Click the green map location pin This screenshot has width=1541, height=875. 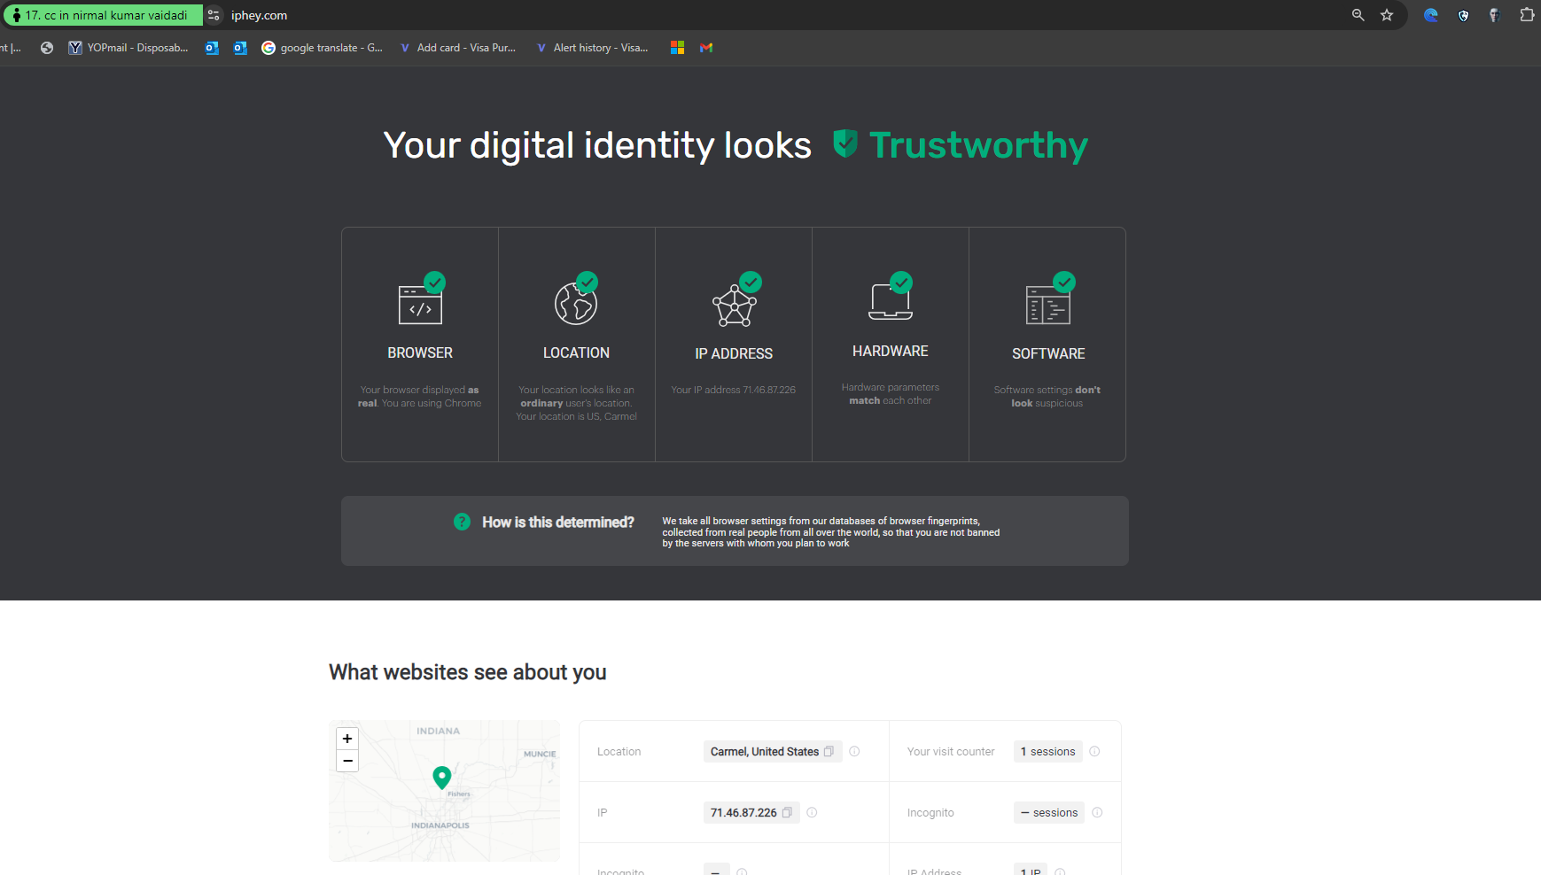tap(441, 778)
